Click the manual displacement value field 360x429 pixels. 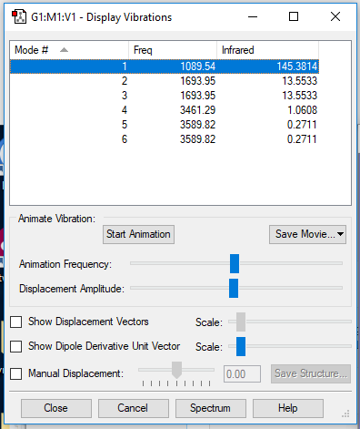point(242,374)
